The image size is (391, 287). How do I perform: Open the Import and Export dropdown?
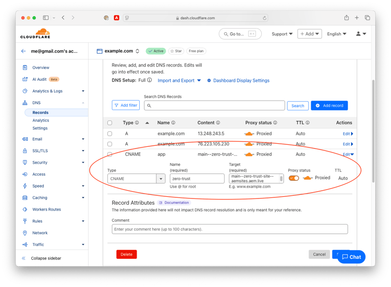(x=179, y=80)
